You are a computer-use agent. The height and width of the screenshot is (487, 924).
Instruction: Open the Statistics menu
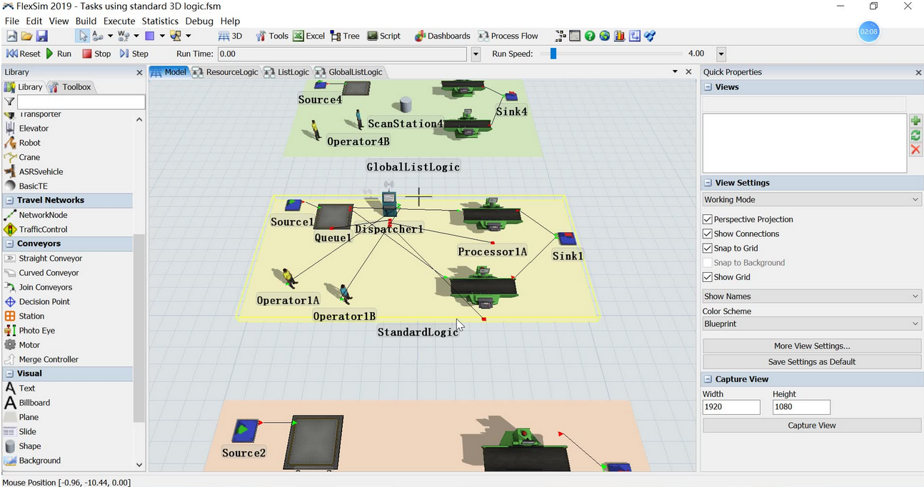(160, 21)
